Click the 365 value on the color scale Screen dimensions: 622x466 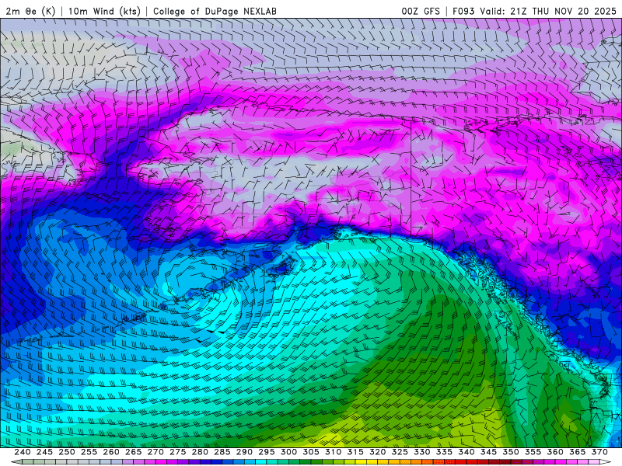click(x=578, y=452)
